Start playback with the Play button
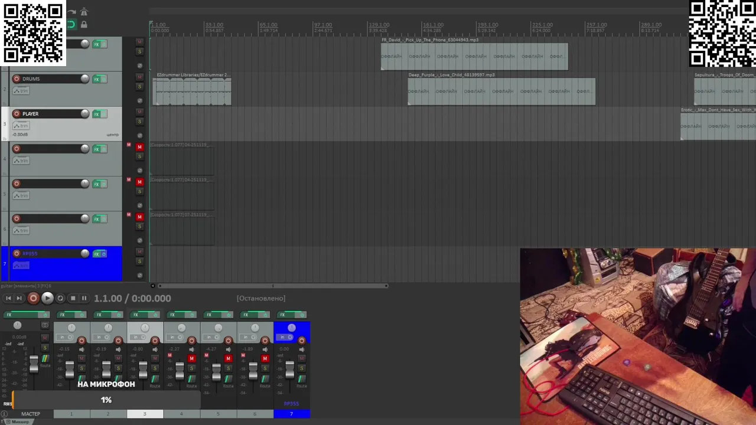This screenshot has width=756, height=425. 47,298
